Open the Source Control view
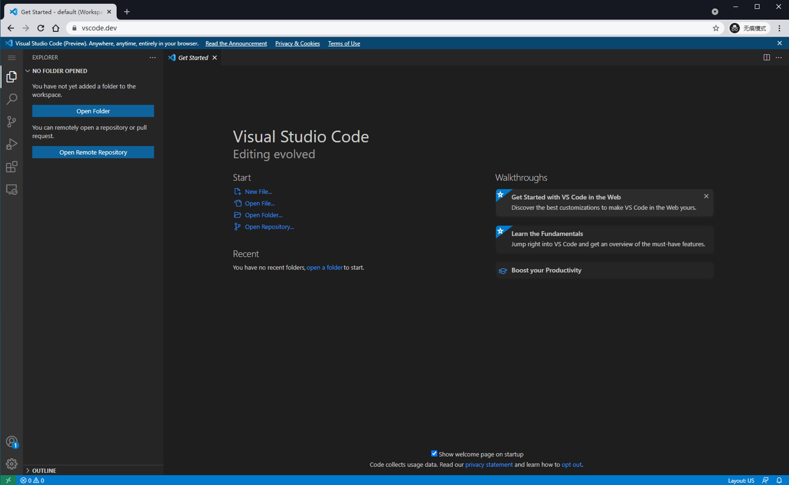The image size is (789, 485). click(x=12, y=122)
